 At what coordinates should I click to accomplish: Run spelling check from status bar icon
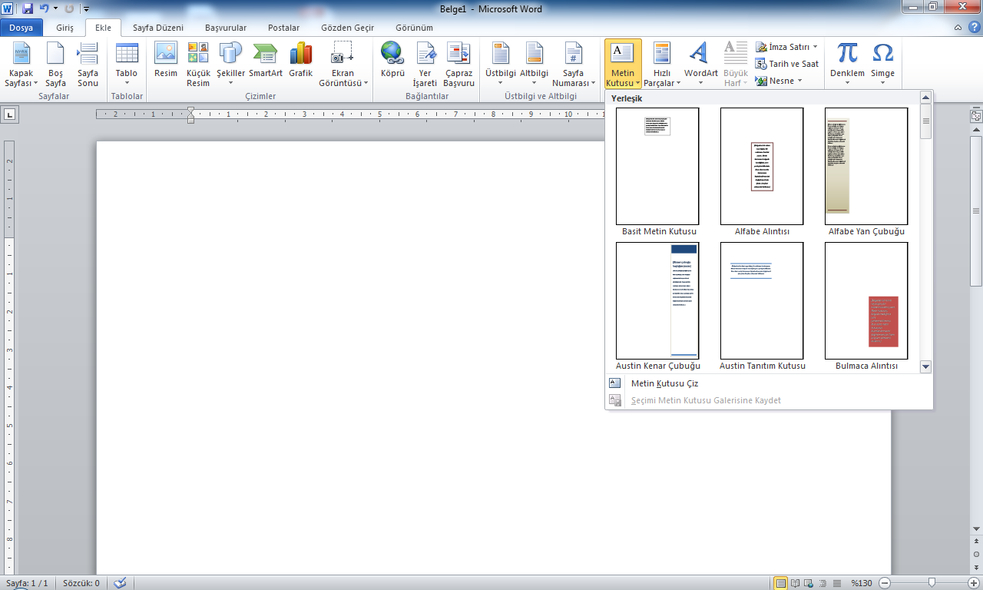(x=119, y=583)
